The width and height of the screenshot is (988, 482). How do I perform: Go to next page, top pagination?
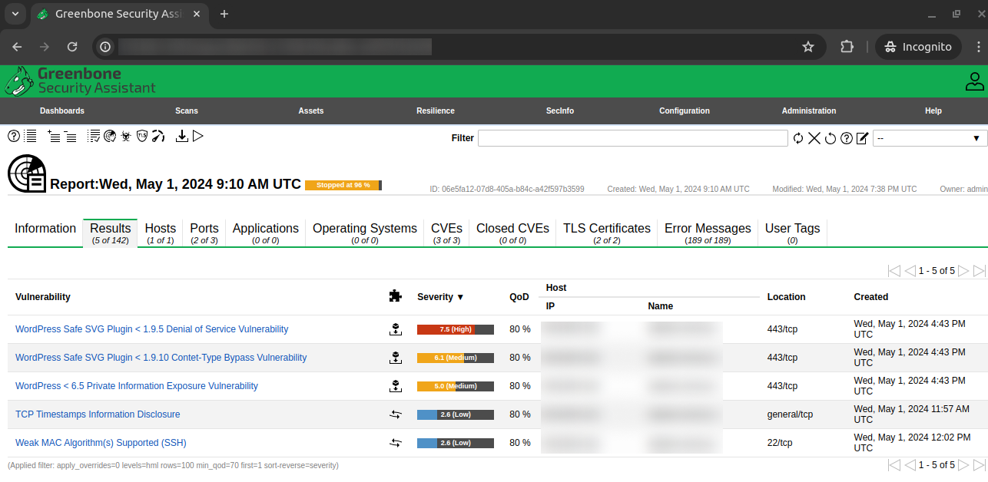click(x=964, y=271)
